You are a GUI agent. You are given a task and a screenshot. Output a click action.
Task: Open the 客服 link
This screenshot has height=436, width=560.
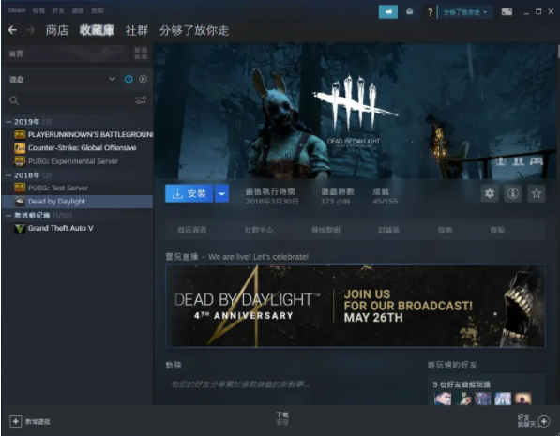coord(497,230)
